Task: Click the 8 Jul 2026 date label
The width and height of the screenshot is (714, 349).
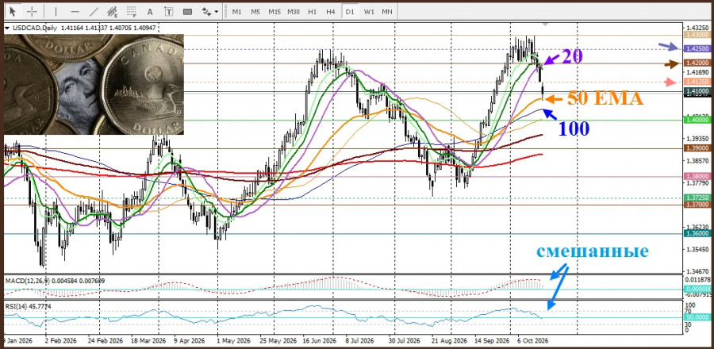Action: 359,341
